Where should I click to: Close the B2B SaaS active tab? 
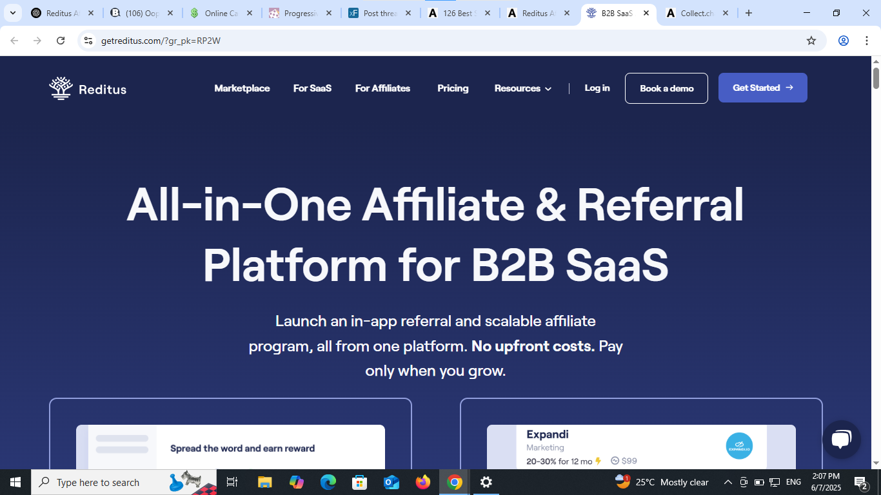646,13
